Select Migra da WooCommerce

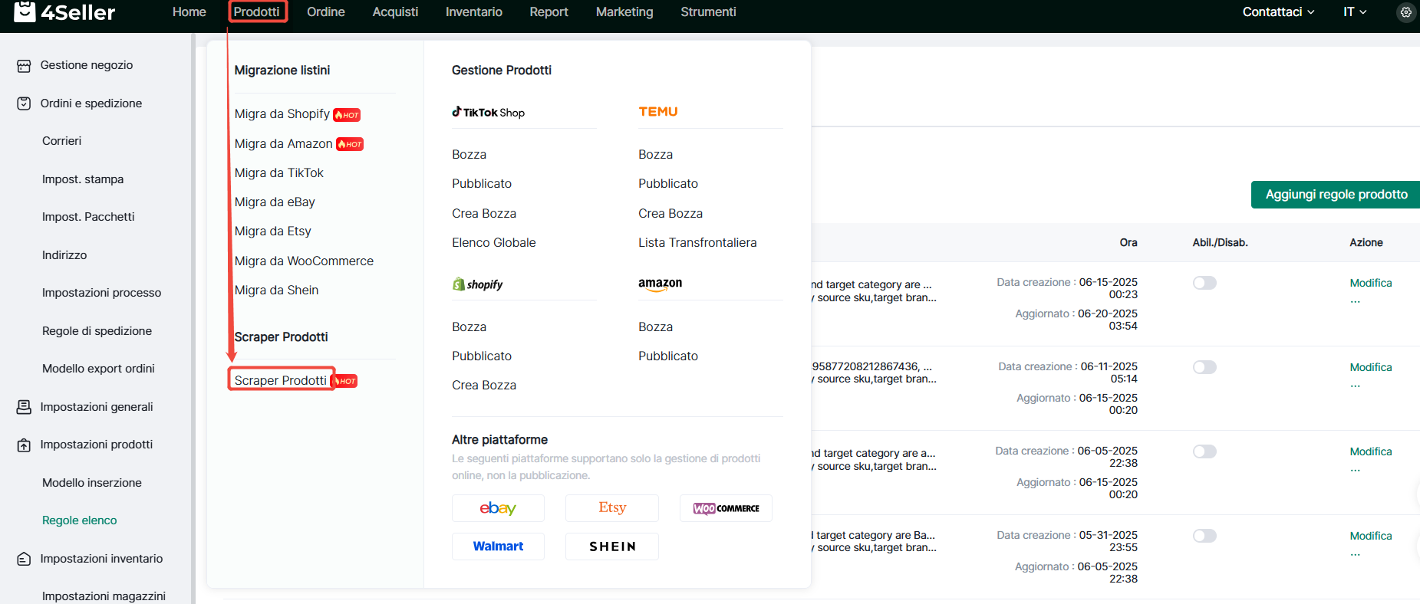pyautogui.click(x=304, y=261)
